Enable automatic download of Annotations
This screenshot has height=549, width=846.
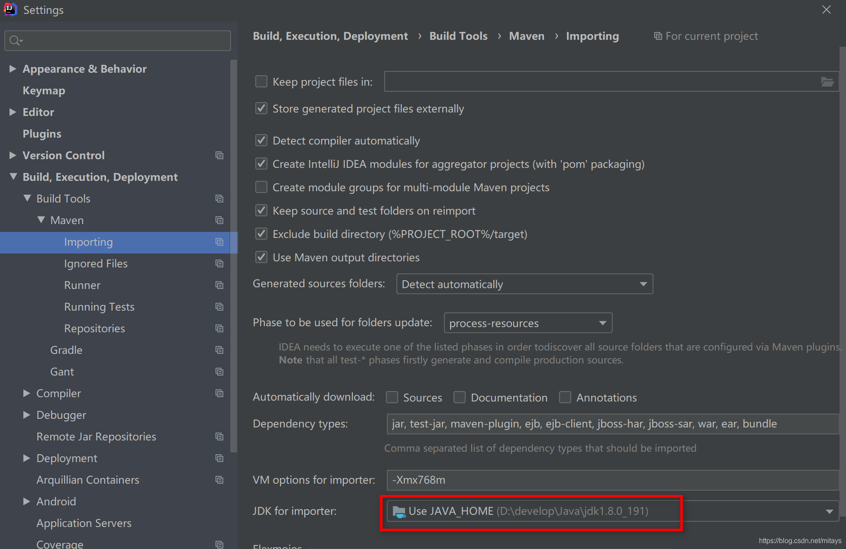point(565,397)
